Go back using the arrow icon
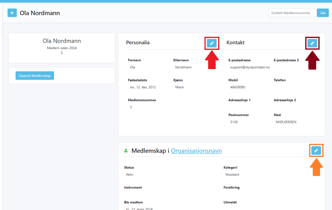This screenshot has height=210, width=332. coord(12,13)
